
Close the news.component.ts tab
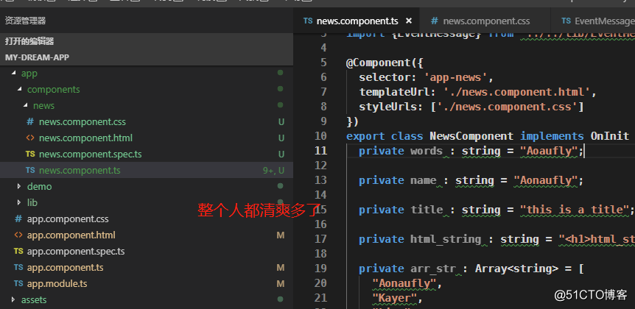(x=409, y=21)
